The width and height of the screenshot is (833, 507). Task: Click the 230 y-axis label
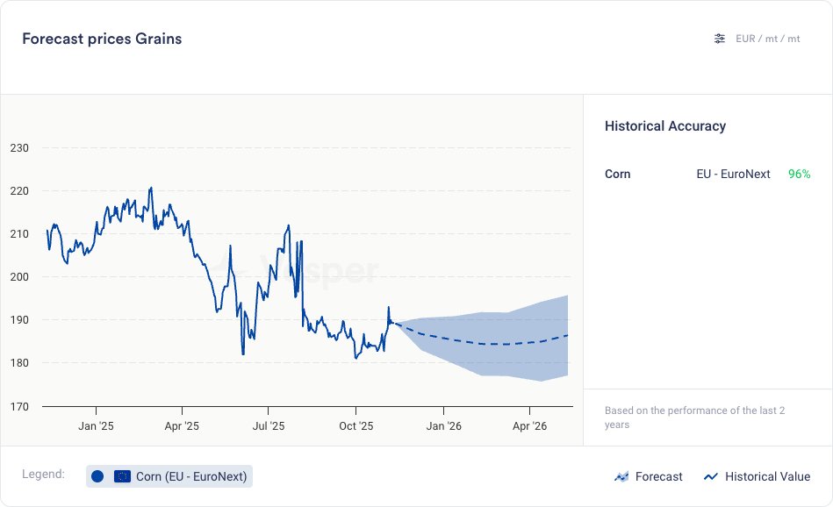(x=18, y=148)
